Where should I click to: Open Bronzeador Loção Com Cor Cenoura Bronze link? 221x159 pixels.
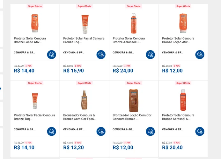click(x=132, y=117)
